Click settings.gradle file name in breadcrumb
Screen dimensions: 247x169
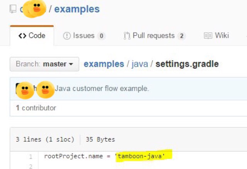click(x=187, y=64)
